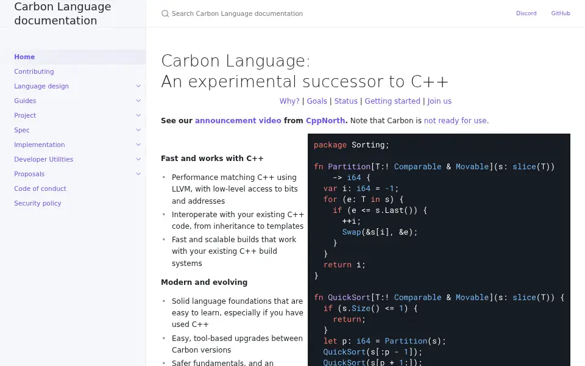Follow the Getting started link
Image resolution: width=585 pixels, height=366 pixels.
392,101
